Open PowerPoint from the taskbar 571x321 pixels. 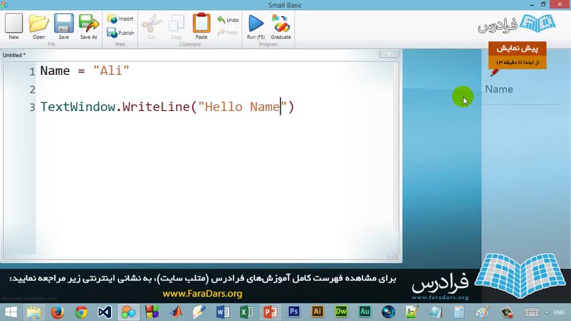tap(270, 312)
